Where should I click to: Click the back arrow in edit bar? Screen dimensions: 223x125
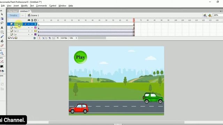pyautogui.click(x=23, y=15)
